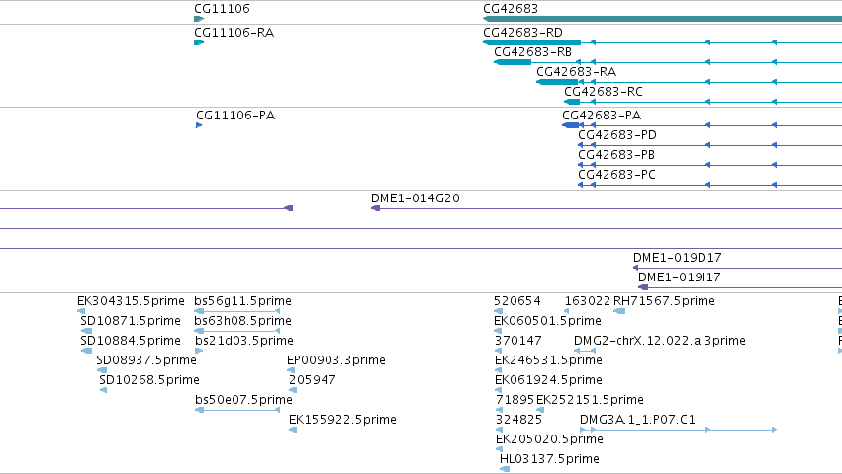Image resolution: width=842 pixels, height=474 pixels.
Task: Click the EK304315.5prime EST label
Action: click(x=131, y=301)
